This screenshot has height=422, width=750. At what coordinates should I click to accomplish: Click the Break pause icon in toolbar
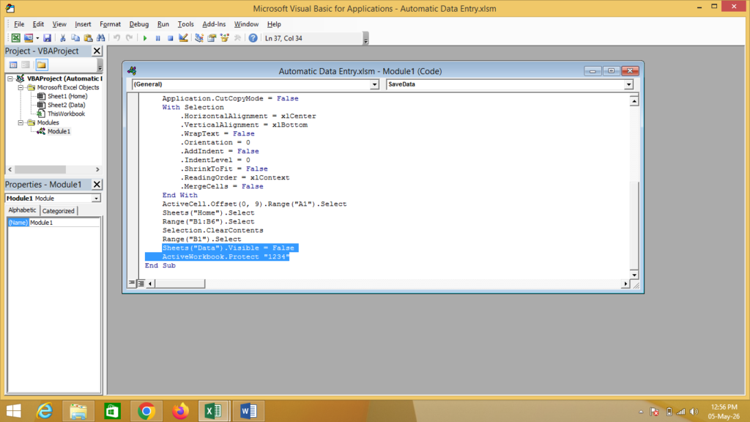[x=158, y=38]
